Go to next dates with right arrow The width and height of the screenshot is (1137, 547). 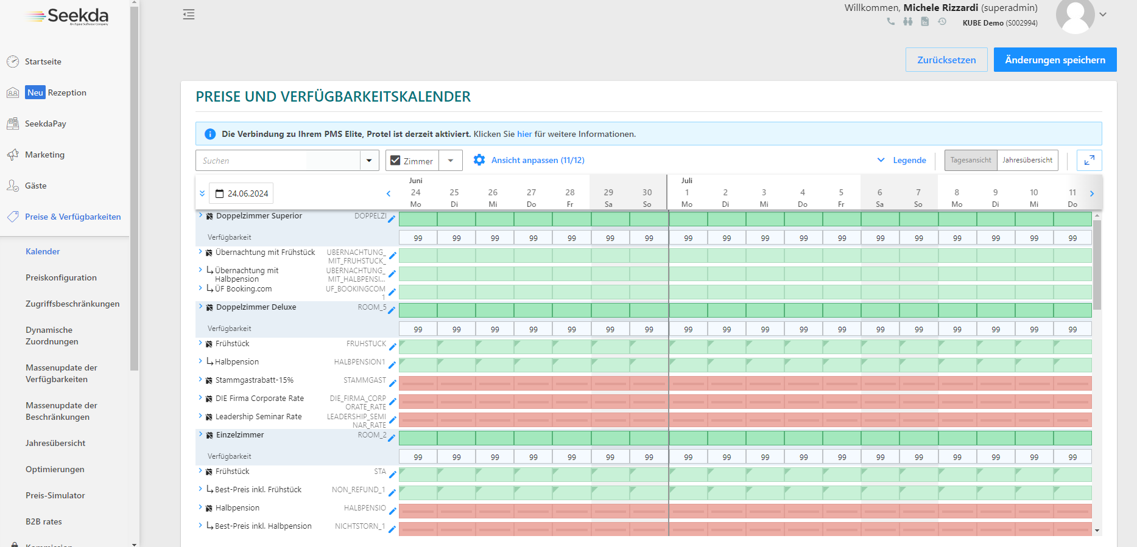[x=1092, y=193]
